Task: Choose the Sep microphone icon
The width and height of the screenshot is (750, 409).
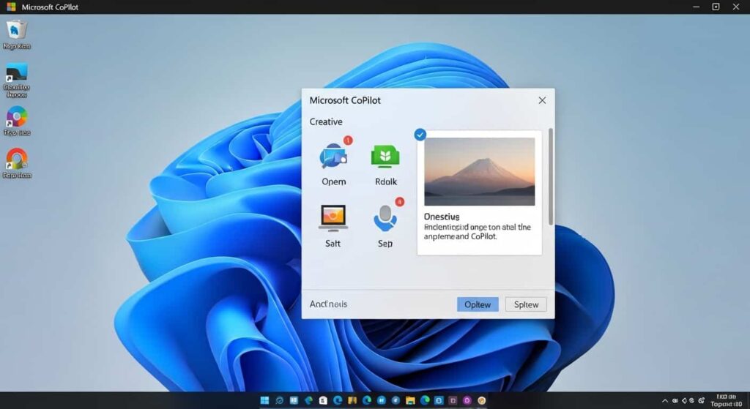Action: click(385, 218)
